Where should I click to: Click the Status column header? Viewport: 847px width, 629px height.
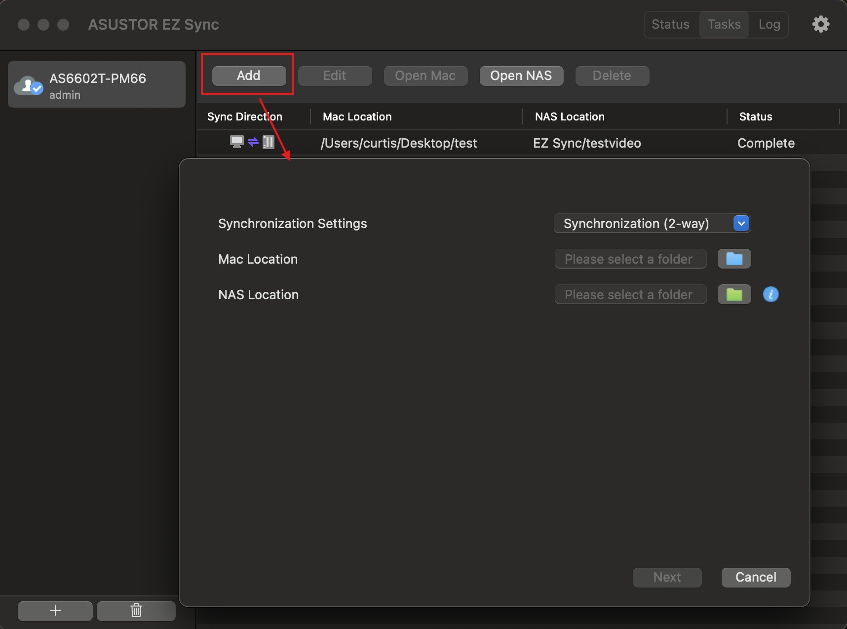coord(755,117)
